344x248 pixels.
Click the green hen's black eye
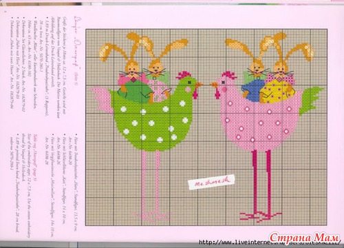[x=189, y=82]
